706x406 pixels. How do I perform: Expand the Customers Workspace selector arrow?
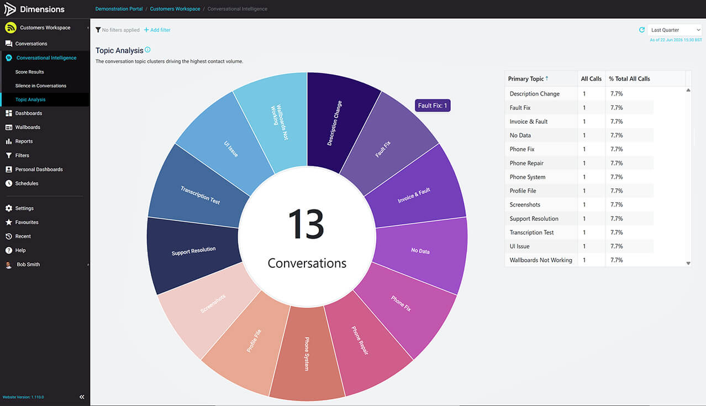click(x=88, y=28)
